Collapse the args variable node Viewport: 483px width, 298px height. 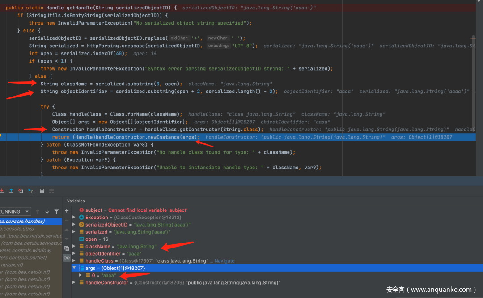(x=74, y=268)
